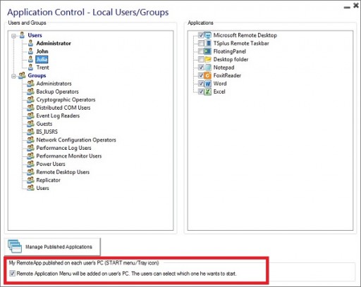Image resolution: width=361 pixels, height=287 pixels.
Task: Select Performance Log Users group
Action: coord(63,148)
